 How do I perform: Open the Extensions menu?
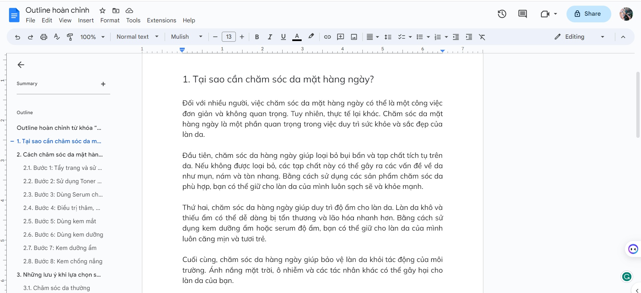(161, 20)
